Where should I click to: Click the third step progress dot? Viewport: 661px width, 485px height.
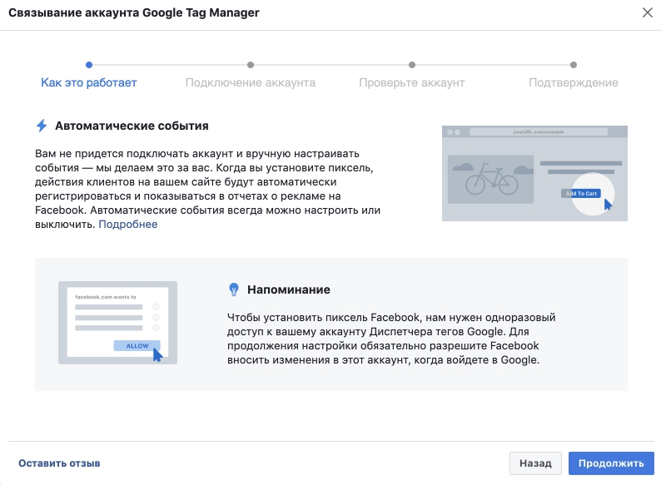[x=412, y=65]
